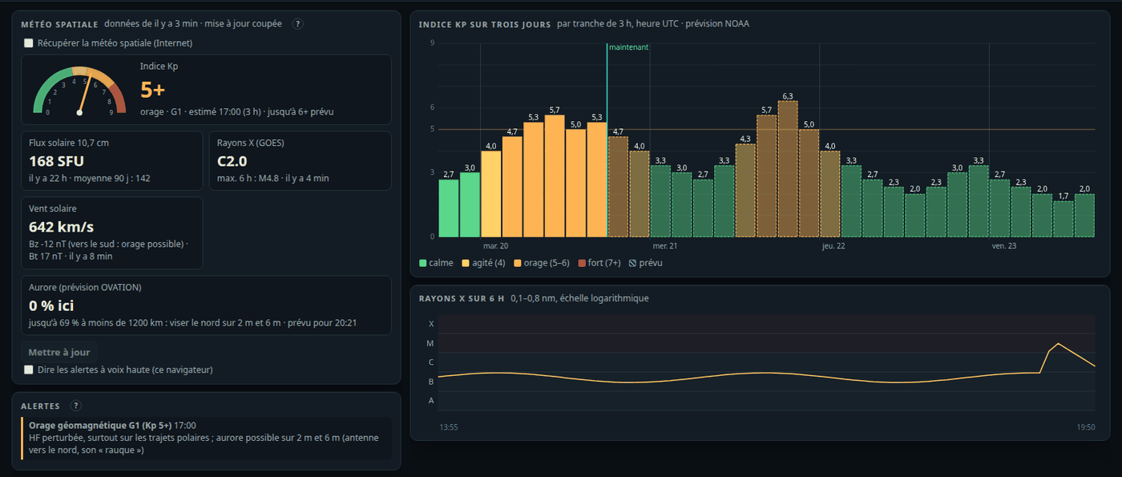Image resolution: width=1122 pixels, height=477 pixels.
Task: Click the maintenant marker on the Kp chart
Action: click(x=628, y=47)
